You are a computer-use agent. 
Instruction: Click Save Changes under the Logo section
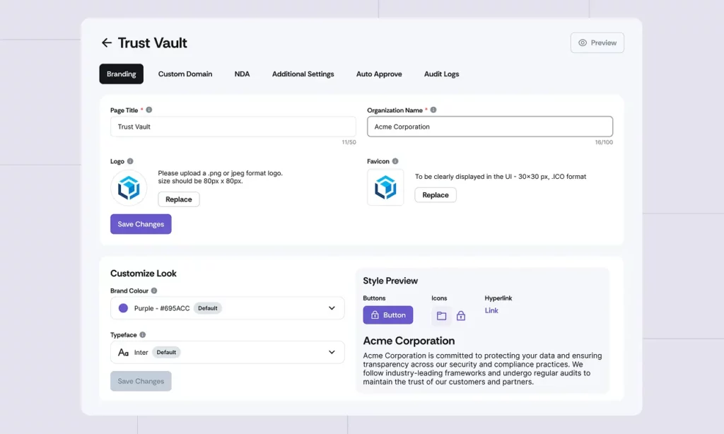click(x=140, y=223)
